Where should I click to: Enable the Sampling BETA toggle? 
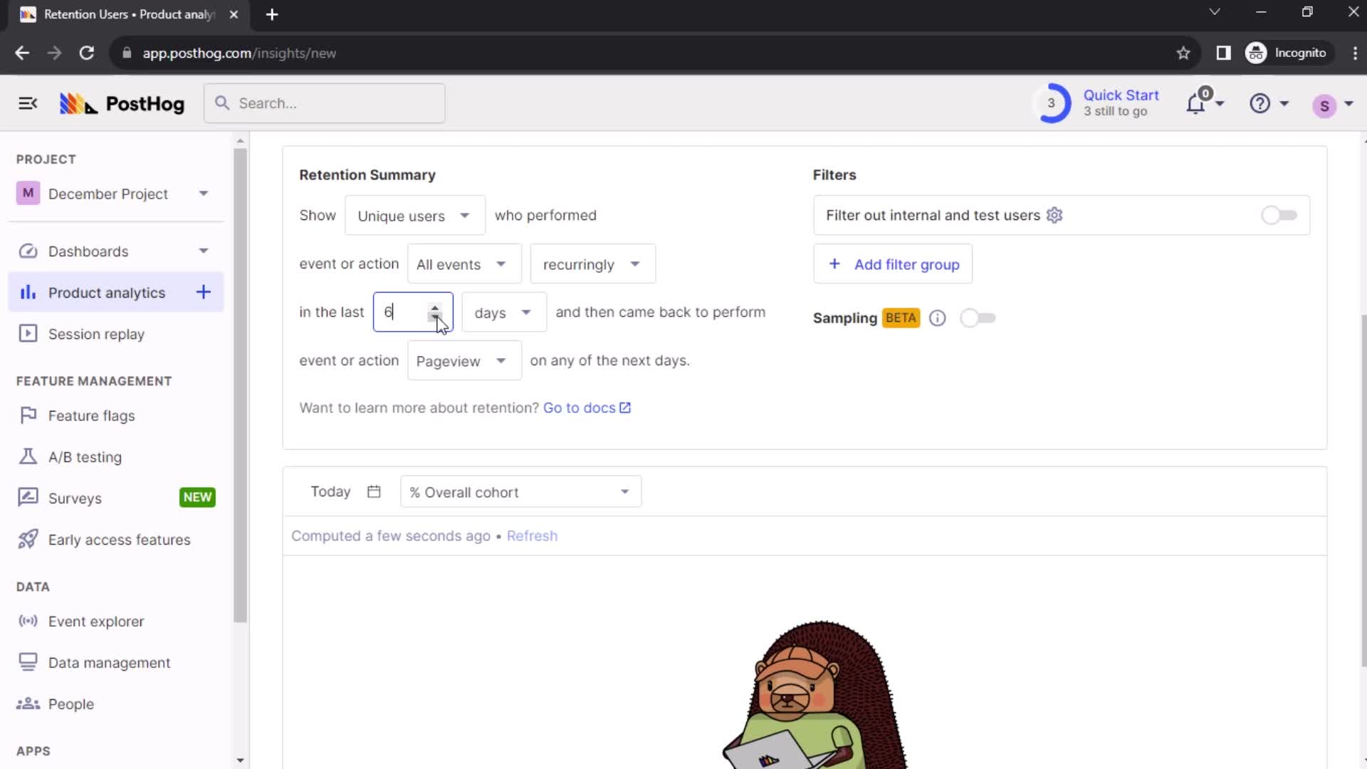tap(976, 318)
